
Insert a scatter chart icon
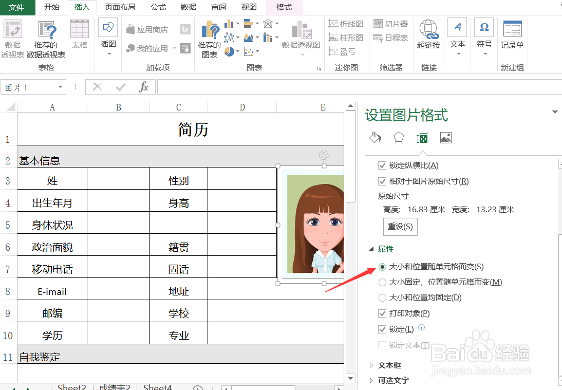249,51
